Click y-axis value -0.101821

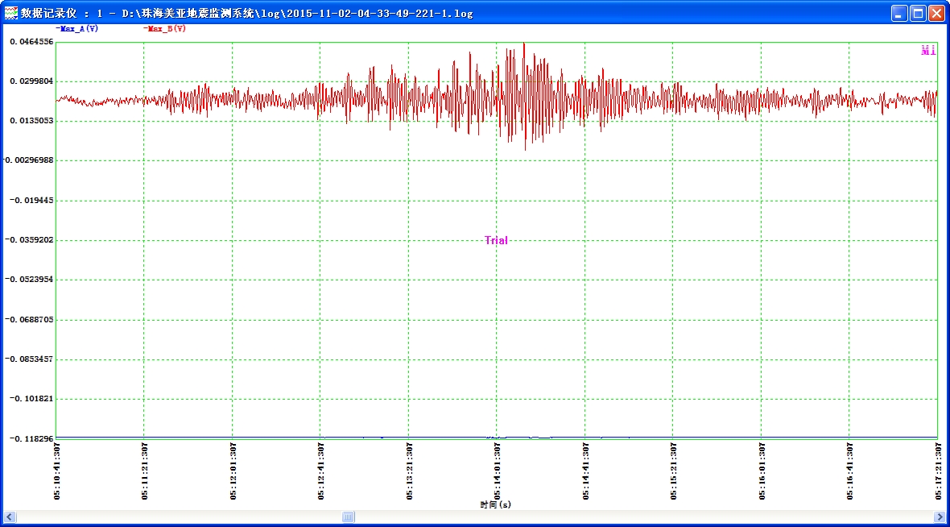point(31,398)
